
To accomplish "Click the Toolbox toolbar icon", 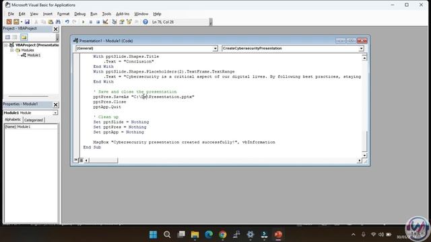I will (136, 22).
